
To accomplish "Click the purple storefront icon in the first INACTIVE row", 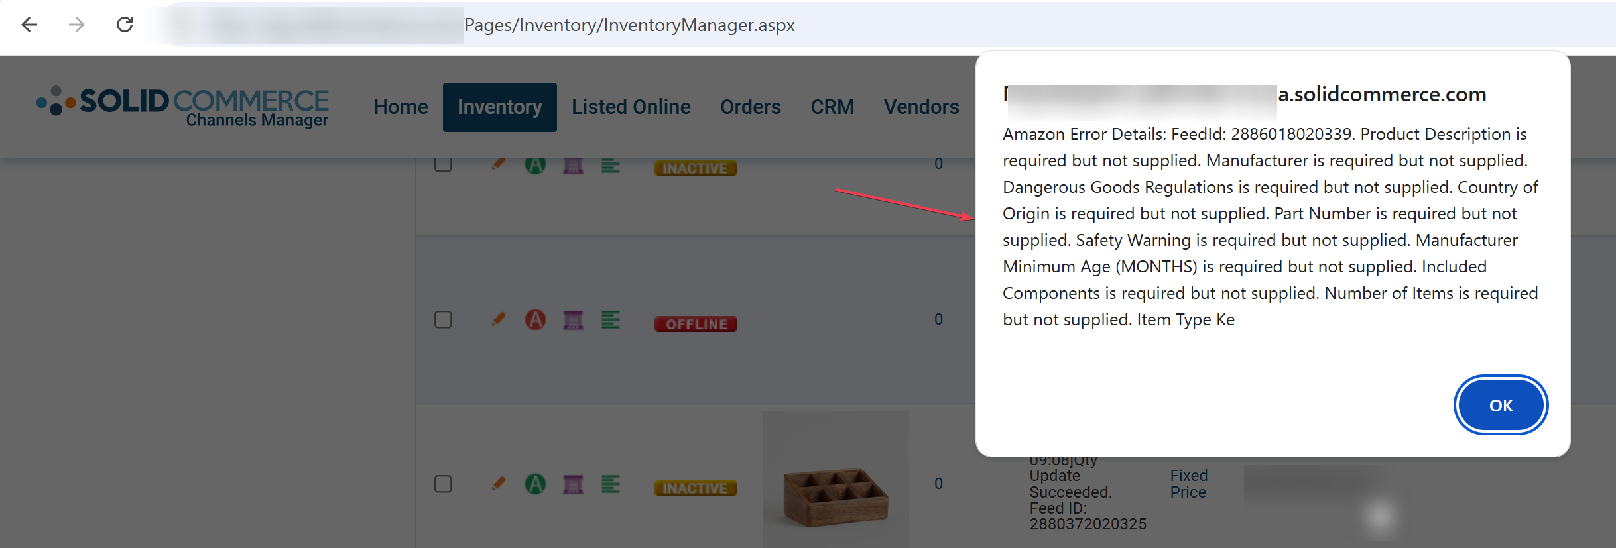I will click(573, 166).
